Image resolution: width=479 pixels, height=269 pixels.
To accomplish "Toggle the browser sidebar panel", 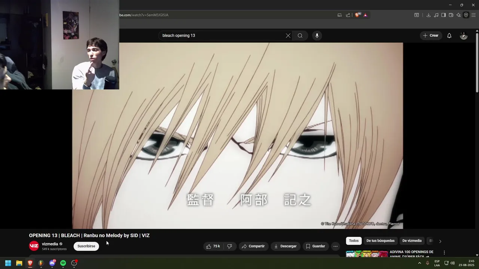I will [x=443, y=15].
